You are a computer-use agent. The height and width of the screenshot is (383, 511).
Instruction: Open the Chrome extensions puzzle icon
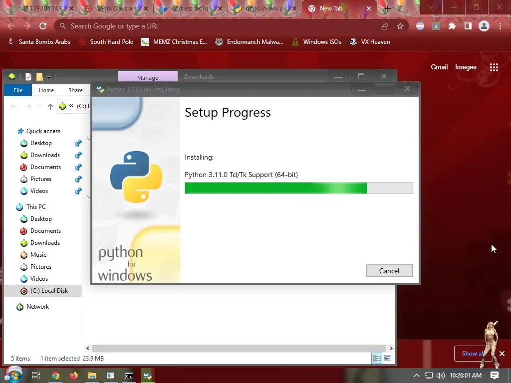click(452, 26)
